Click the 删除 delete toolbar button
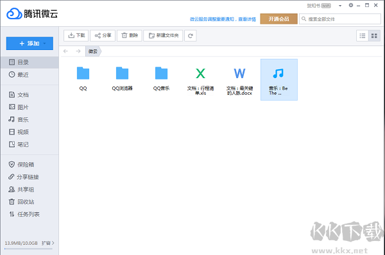Image resolution: width=385 pixels, height=255 pixels. point(130,35)
